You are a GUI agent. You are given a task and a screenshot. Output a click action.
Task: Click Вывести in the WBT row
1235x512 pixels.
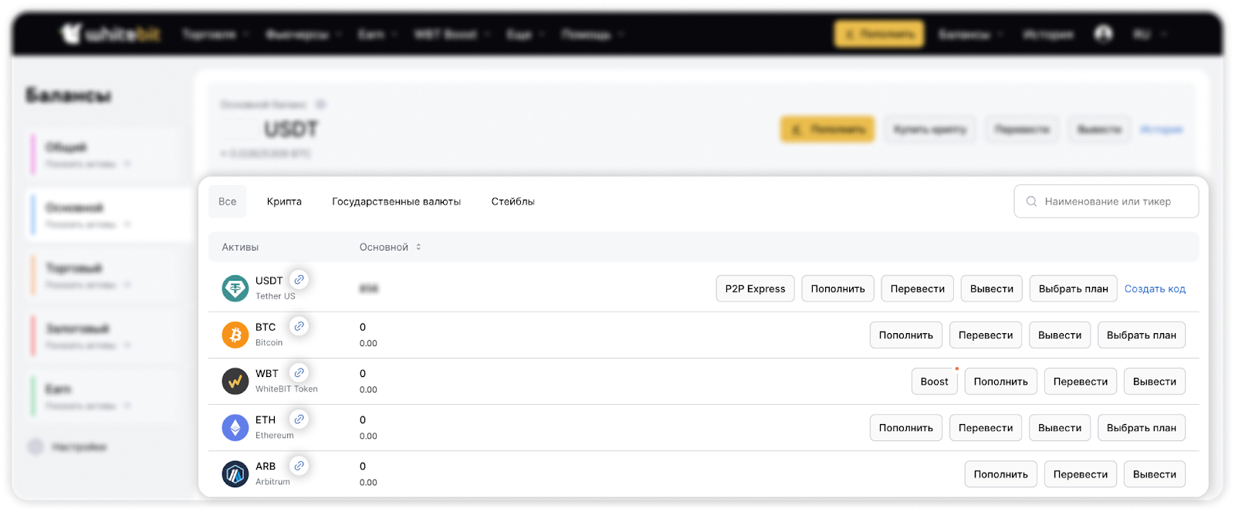coord(1155,381)
